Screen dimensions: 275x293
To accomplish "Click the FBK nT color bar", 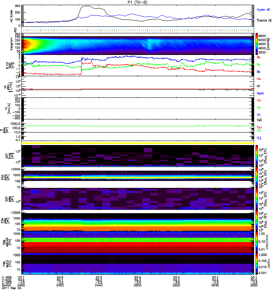I will click(257, 264).
